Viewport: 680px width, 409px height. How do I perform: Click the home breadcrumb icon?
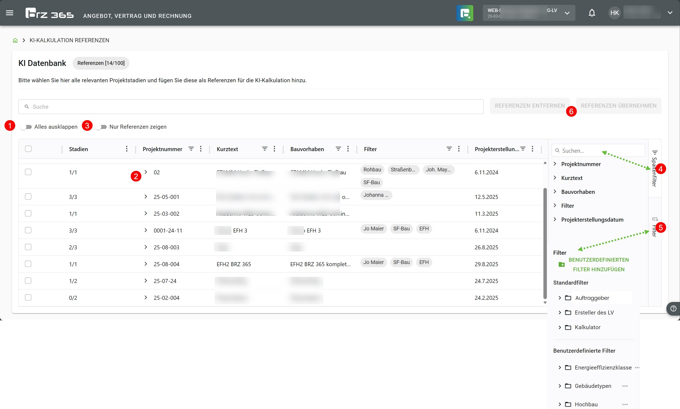click(x=15, y=41)
